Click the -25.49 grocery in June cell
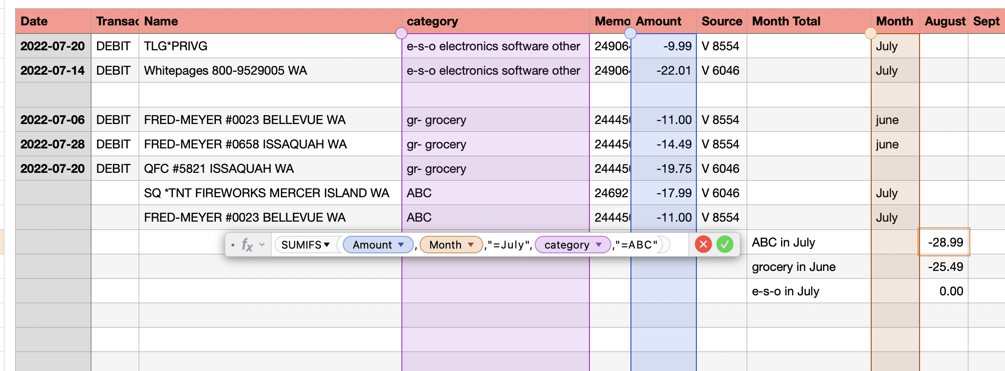 [944, 267]
